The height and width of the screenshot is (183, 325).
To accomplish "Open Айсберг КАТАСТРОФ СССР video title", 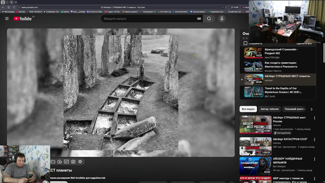I will coord(290,139).
